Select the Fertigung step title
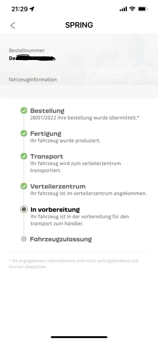 click(46, 134)
